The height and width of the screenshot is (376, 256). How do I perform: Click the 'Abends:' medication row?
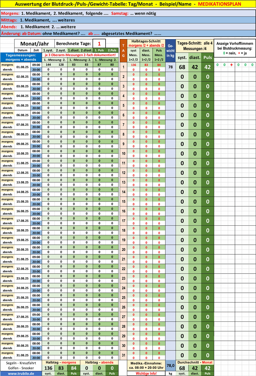[x=128, y=27]
